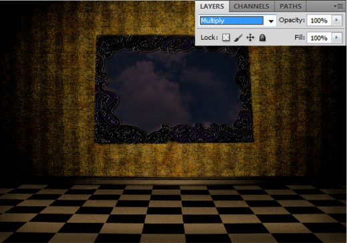Open the Multiply blend mode dropdown
The image size is (347, 243).
238,21
